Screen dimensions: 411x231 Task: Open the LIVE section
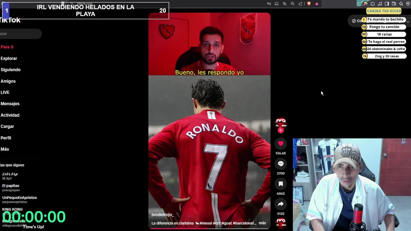click(5, 92)
